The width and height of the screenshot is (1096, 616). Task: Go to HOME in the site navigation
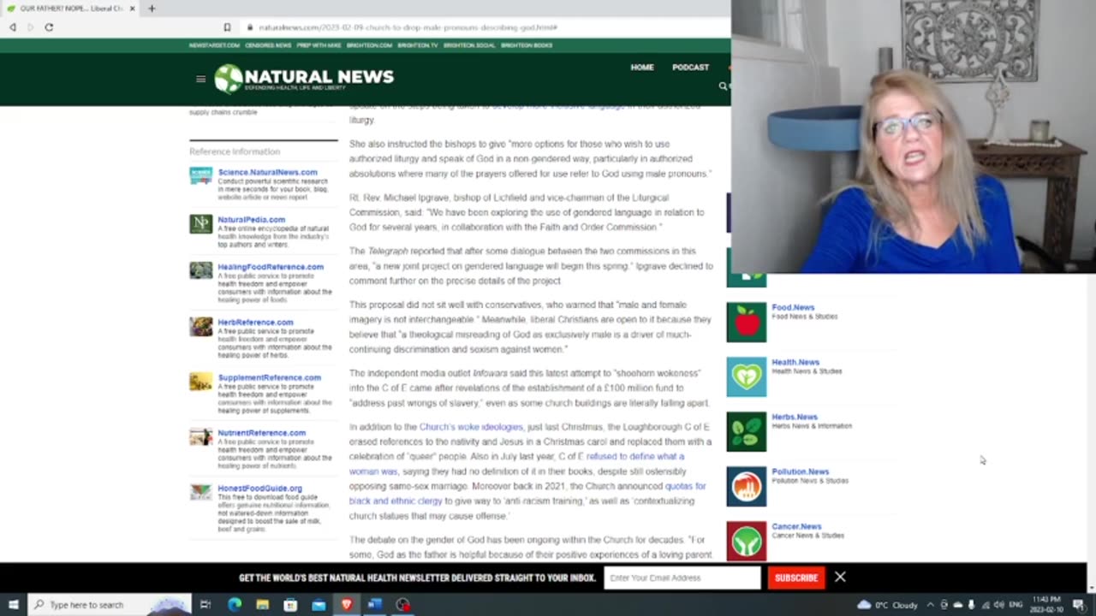point(642,68)
